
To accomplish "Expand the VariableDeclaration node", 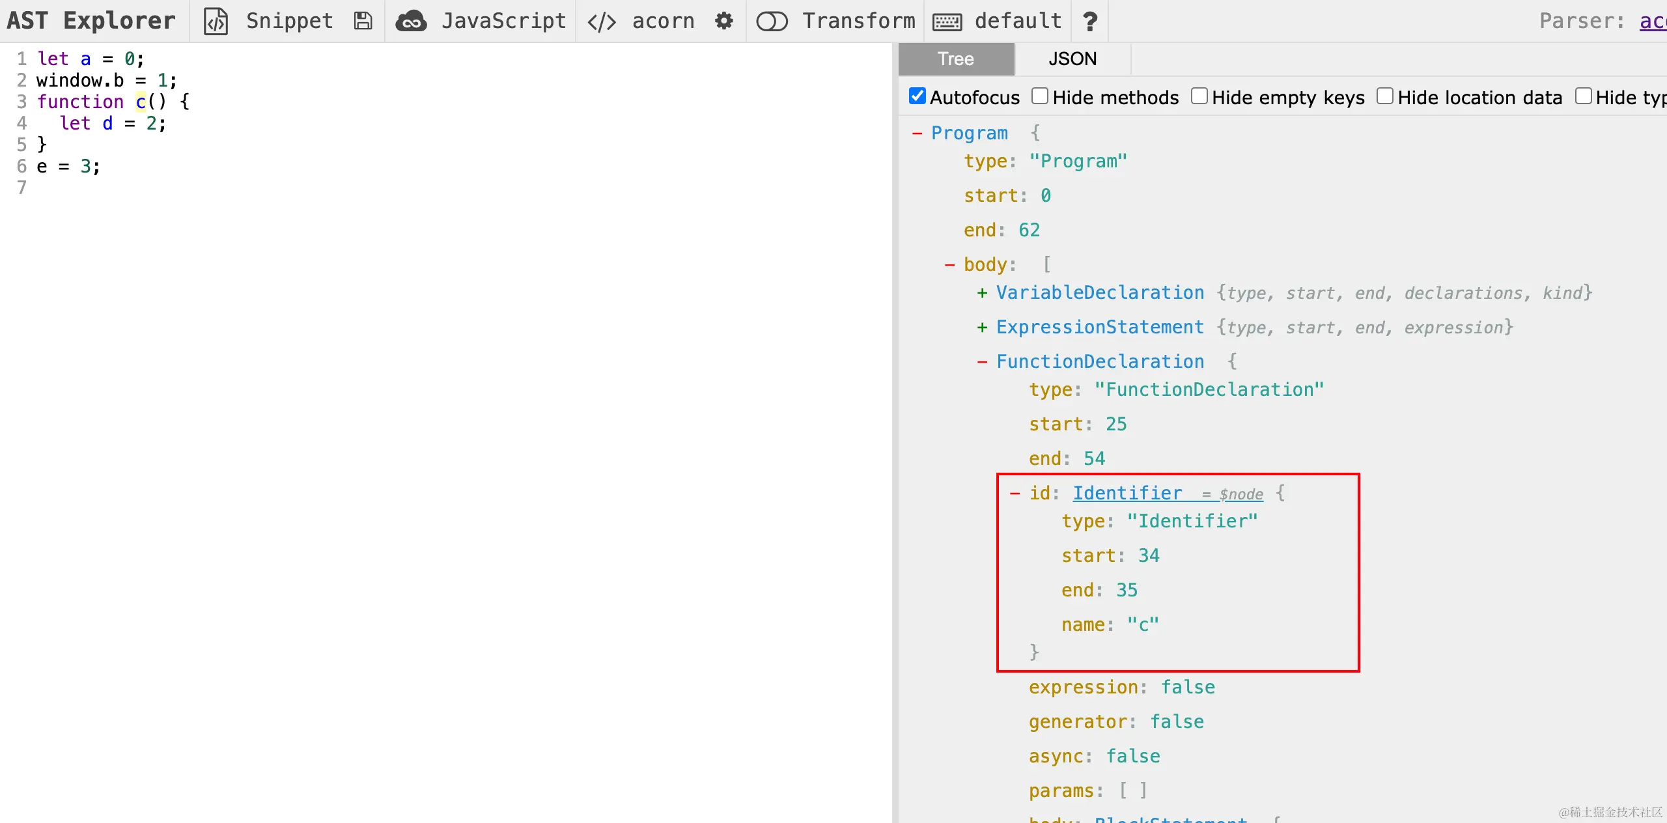I will pyautogui.click(x=982, y=293).
